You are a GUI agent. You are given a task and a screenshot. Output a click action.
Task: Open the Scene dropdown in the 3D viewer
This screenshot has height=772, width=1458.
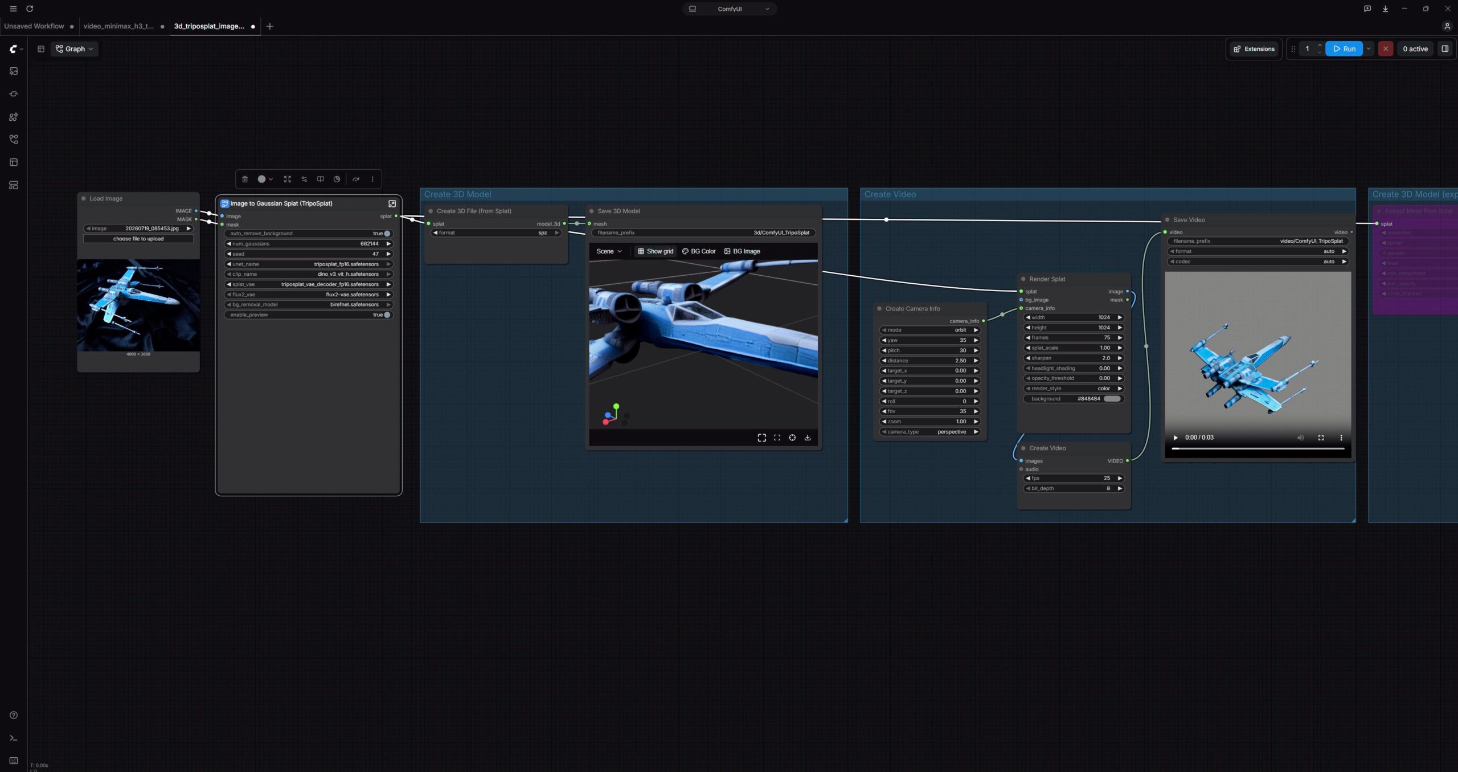click(609, 251)
